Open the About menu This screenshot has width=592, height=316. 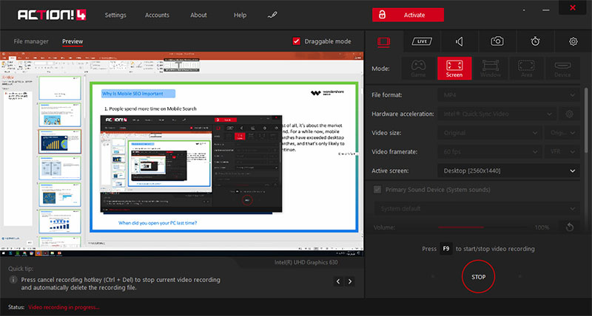pos(198,15)
